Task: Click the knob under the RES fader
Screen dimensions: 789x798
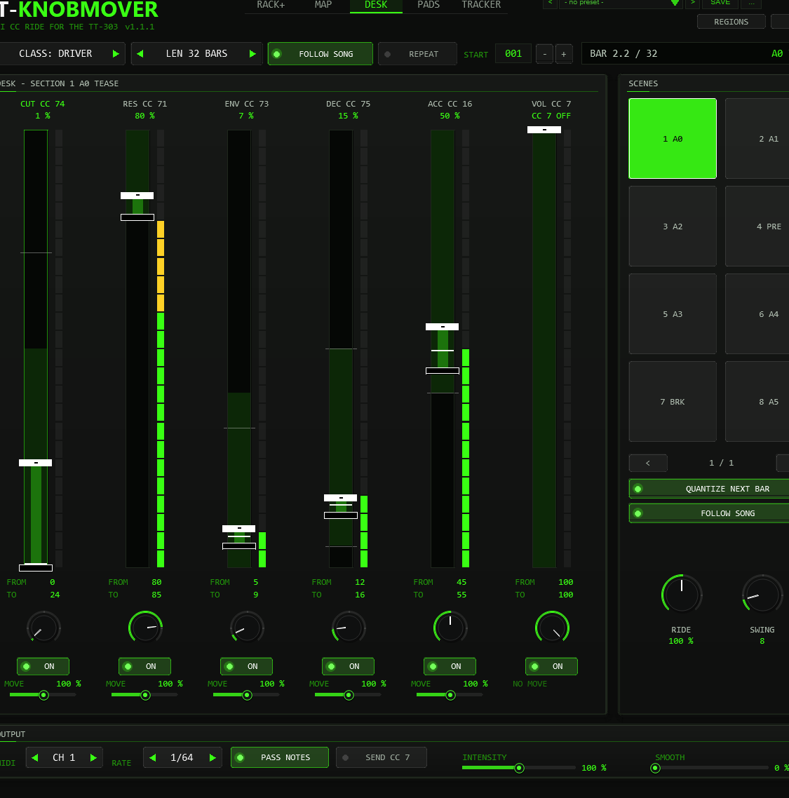Action: point(146,628)
